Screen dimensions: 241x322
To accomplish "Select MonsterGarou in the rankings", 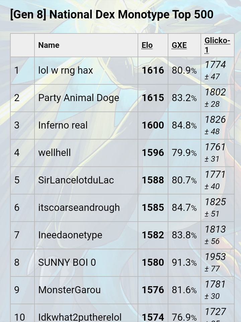I will (x=69, y=290).
